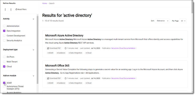Click the expand all filters icon

pyautogui.click(x=5, y=10)
